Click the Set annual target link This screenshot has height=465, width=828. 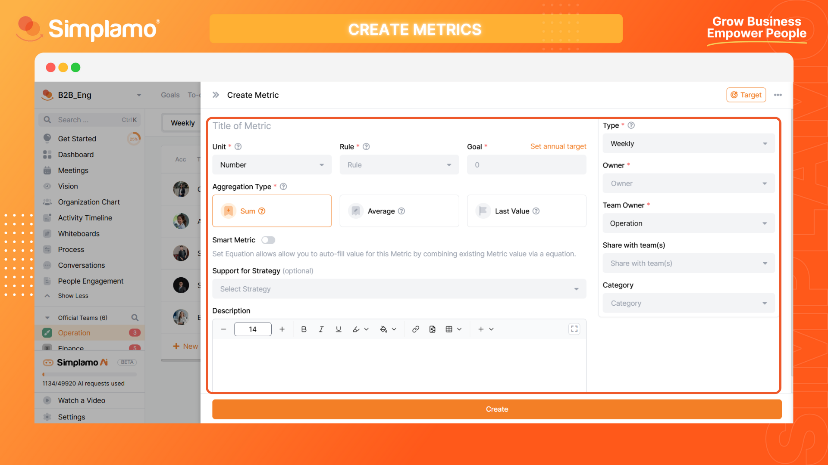558,146
